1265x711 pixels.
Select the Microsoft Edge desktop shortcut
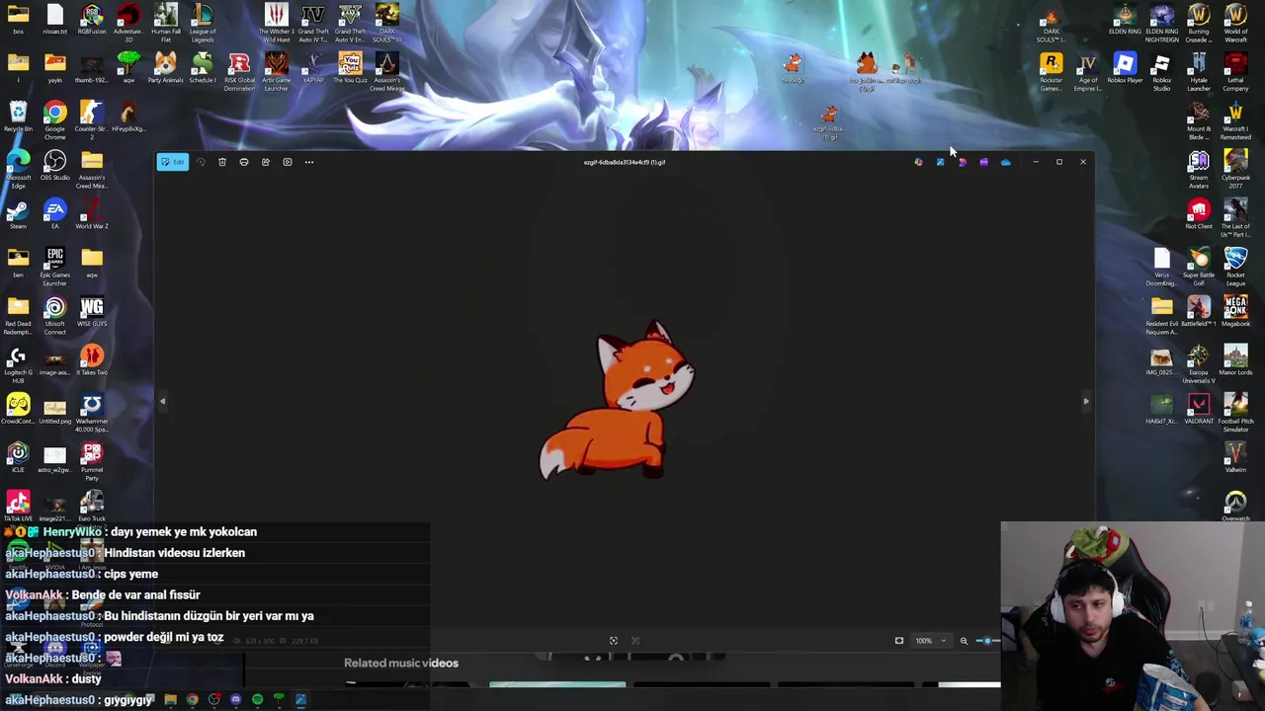18,170
